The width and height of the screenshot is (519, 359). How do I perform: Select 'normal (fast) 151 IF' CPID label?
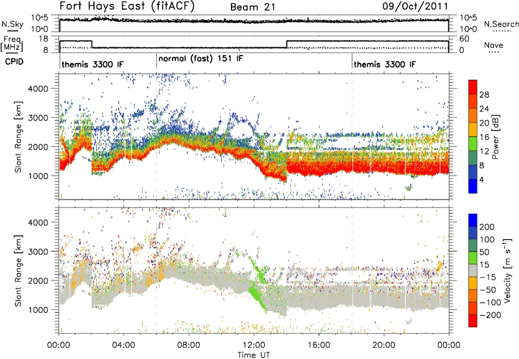(200, 59)
